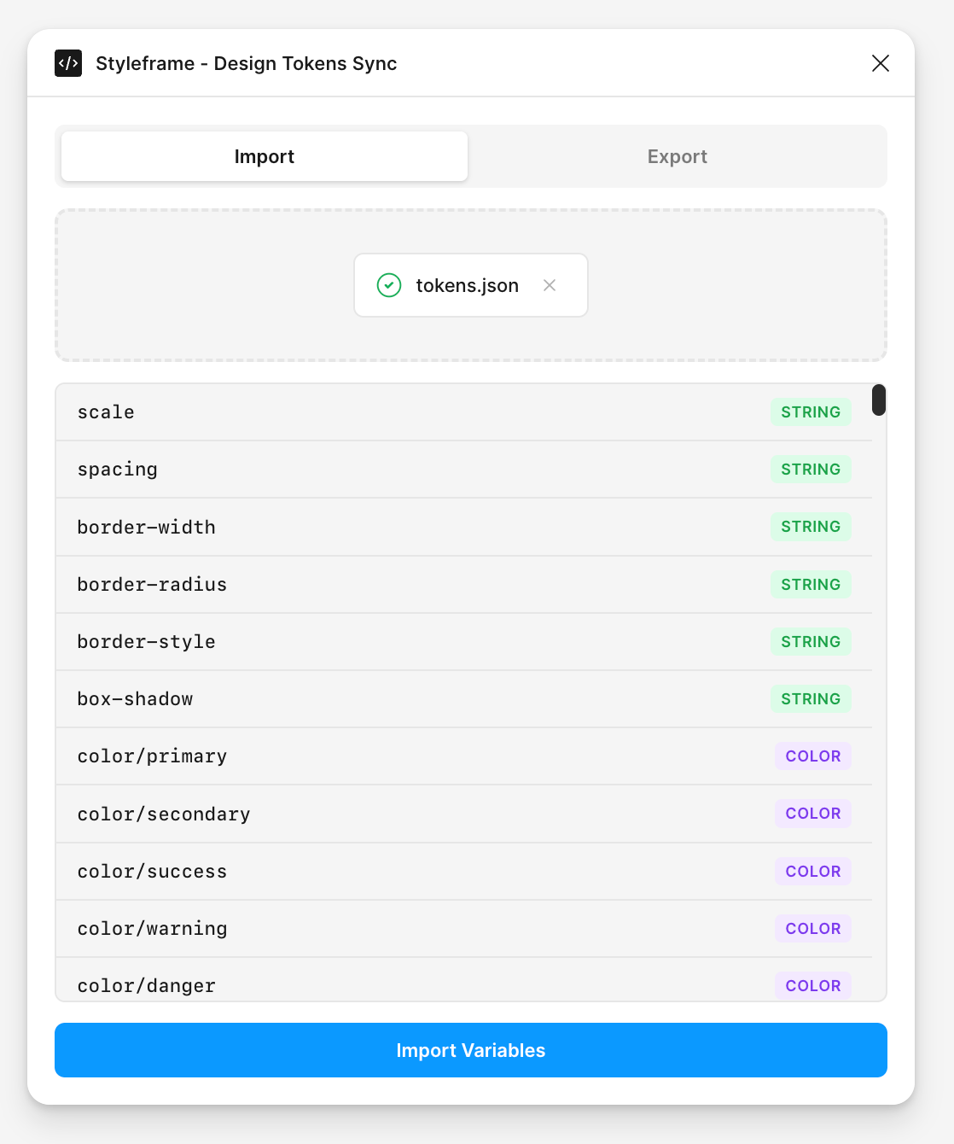Click the list scrollbar thumb
The width and height of the screenshot is (954, 1144).
coord(878,400)
